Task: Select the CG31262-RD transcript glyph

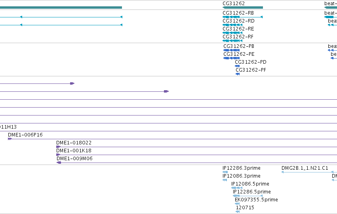Action: point(232,25)
